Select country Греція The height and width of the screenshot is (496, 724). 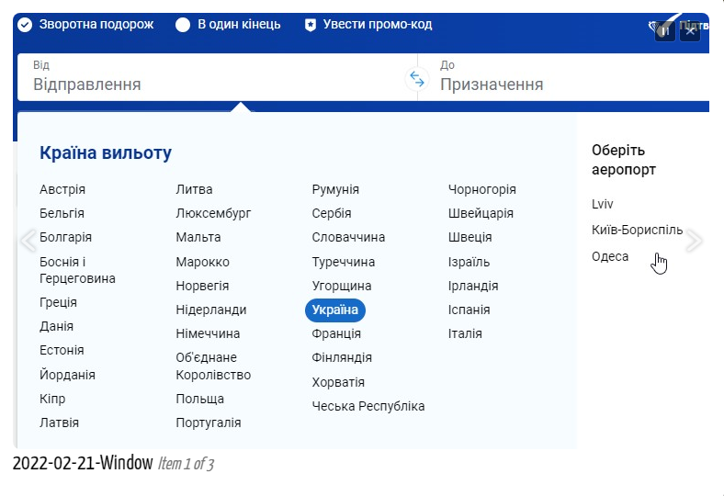coord(58,303)
